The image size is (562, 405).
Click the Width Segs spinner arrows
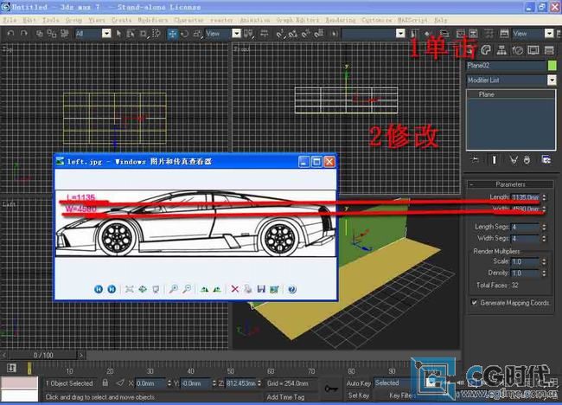click(x=544, y=238)
